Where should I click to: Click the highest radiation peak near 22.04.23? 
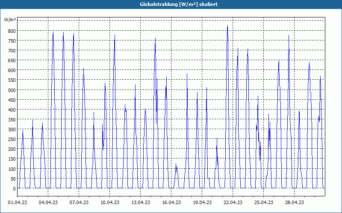pos(227,26)
